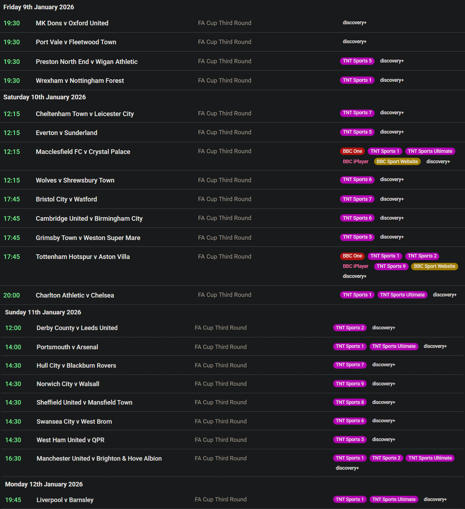The image size is (465, 509).
Task: Click TNT Sports Ultimate for Manchester United match
Action: pyautogui.click(x=430, y=458)
